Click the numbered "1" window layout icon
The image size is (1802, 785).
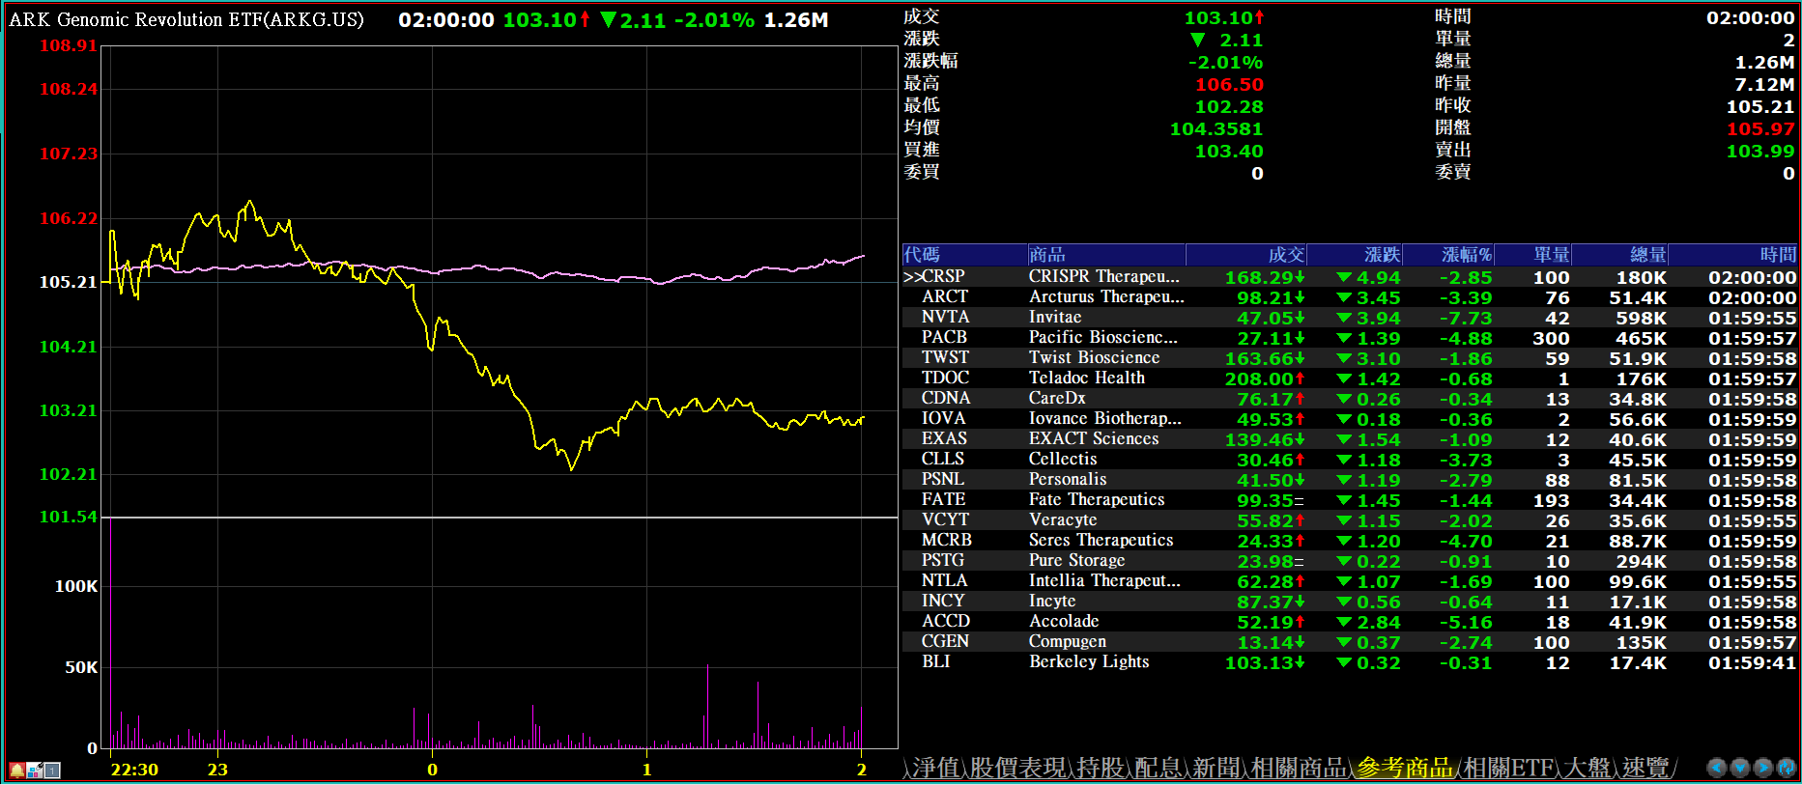(x=52, y=770)
